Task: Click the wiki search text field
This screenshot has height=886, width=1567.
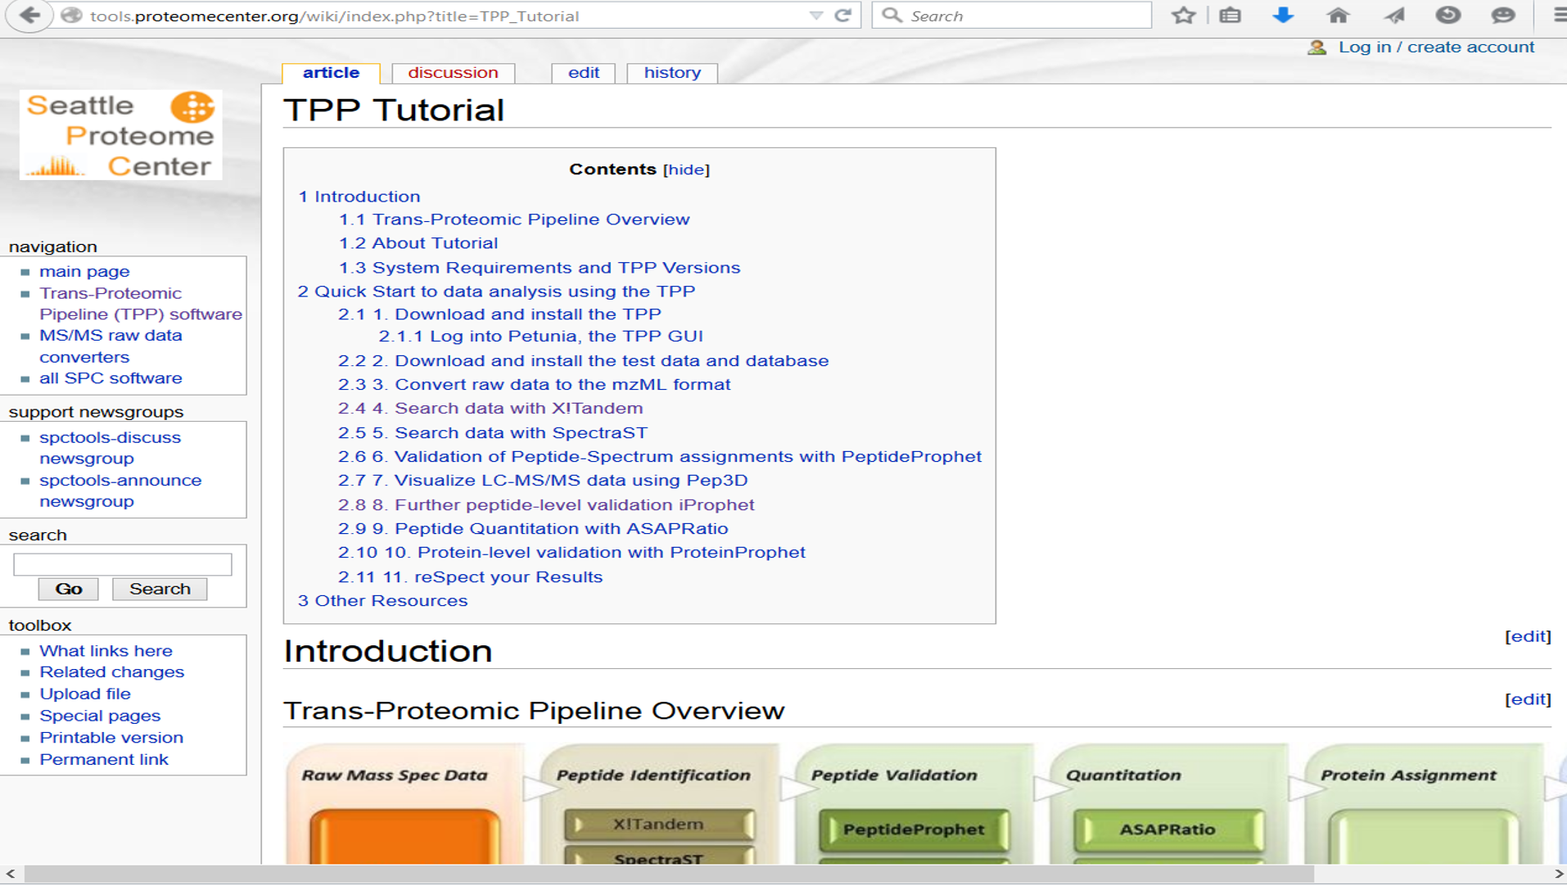Action: 123,564
